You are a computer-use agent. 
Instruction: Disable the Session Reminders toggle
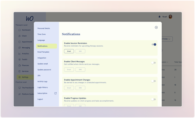(154, 44)
